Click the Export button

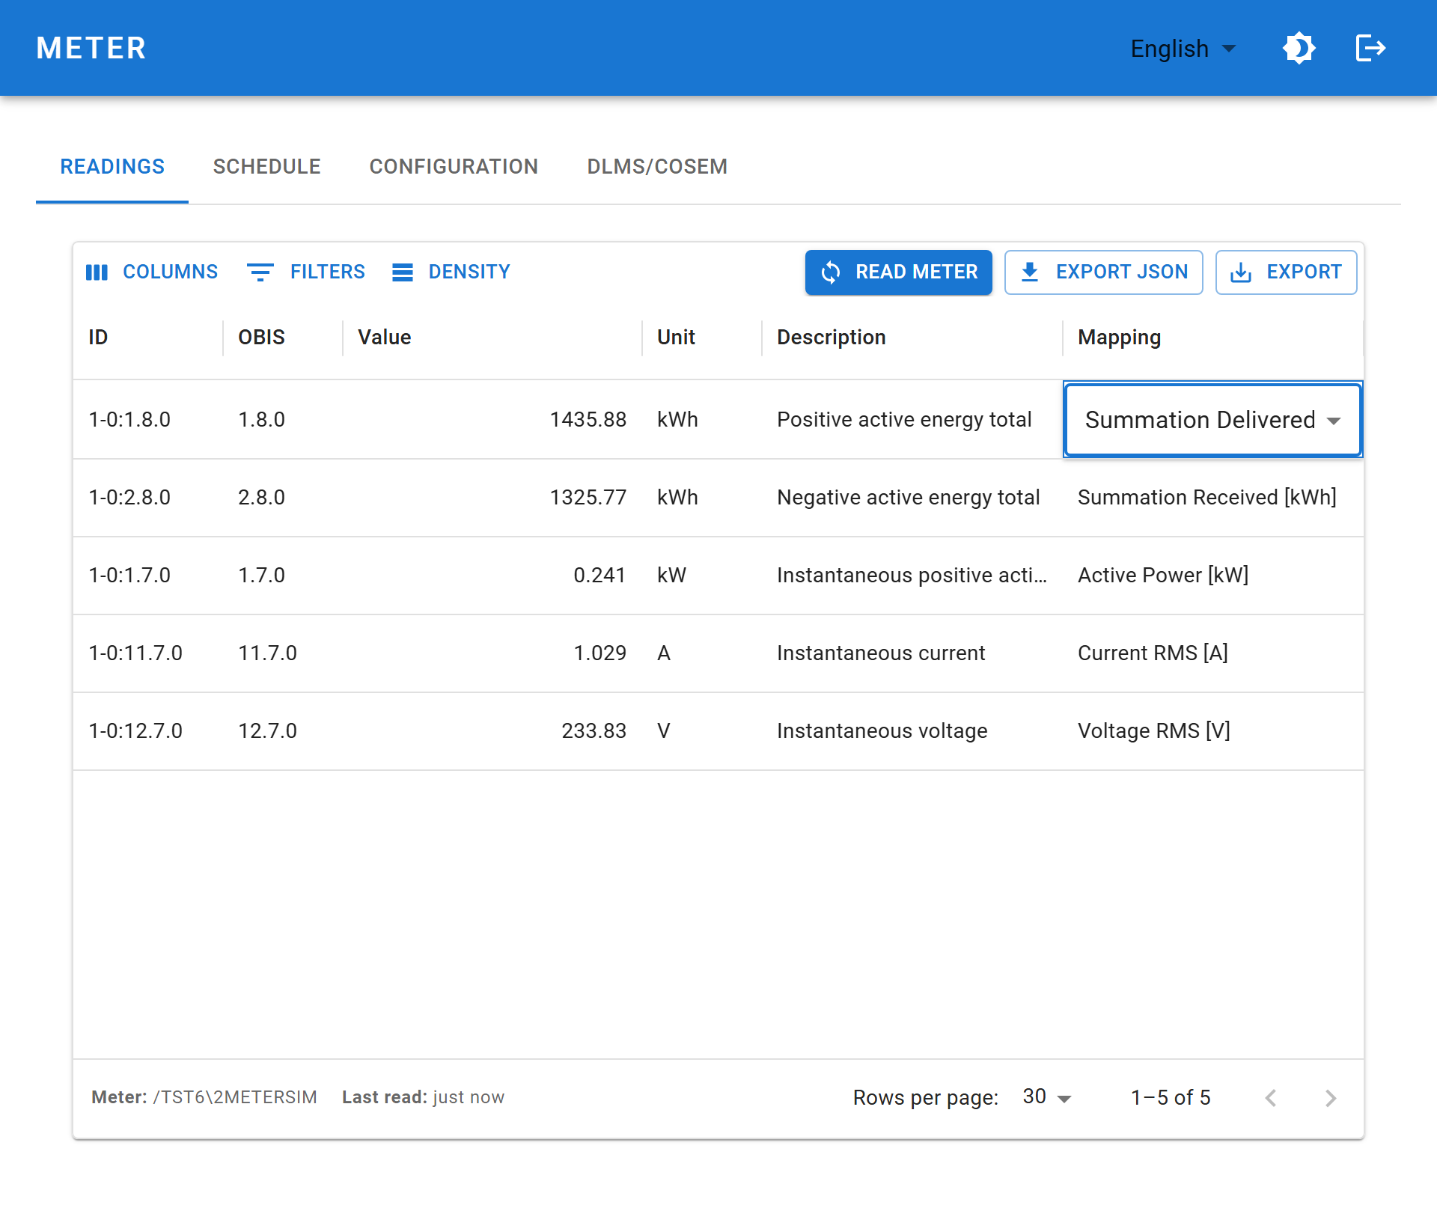coord(1286,272)
